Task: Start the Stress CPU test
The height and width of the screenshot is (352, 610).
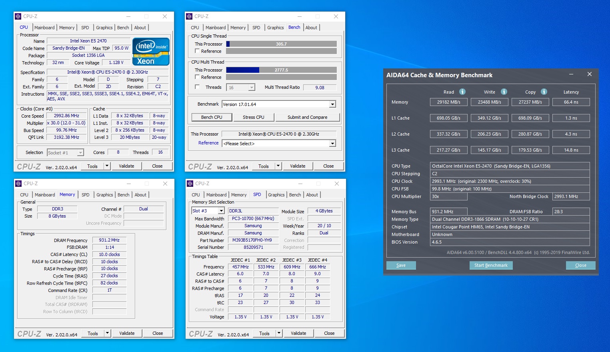Action: [x=254, y=117]
